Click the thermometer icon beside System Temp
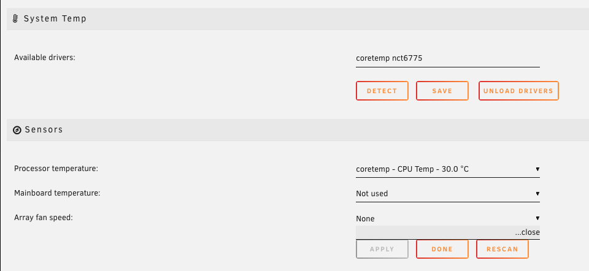The height and width of the screenshot is (271, 589). tap(15, 19)
